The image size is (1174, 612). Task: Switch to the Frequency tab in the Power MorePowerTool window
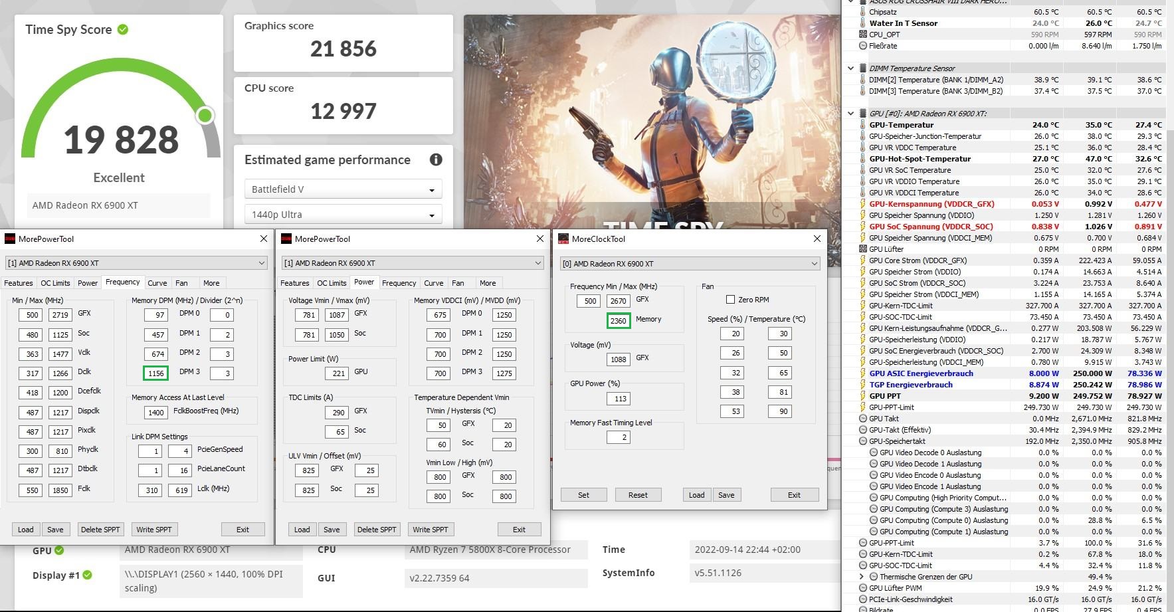(x=399, y=283)
